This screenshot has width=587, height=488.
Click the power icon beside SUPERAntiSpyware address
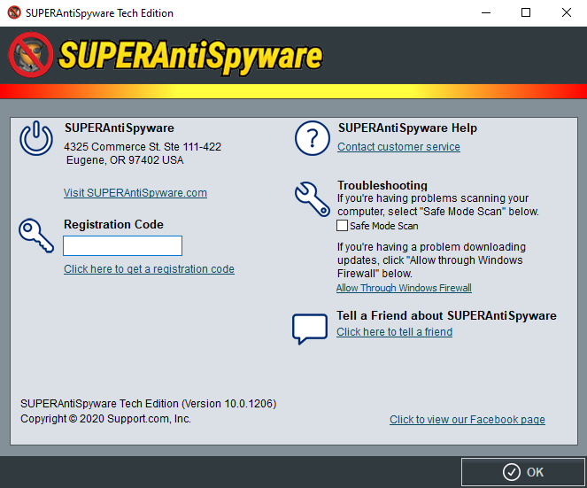tap(35, 140)
